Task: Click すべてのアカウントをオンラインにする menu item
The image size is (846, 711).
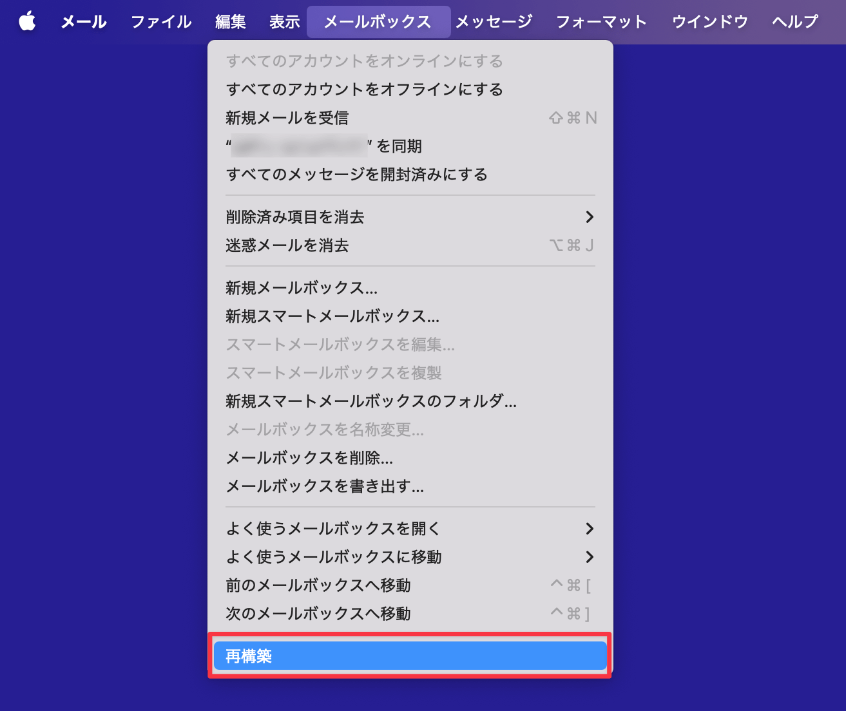Action: click(410, 61)
